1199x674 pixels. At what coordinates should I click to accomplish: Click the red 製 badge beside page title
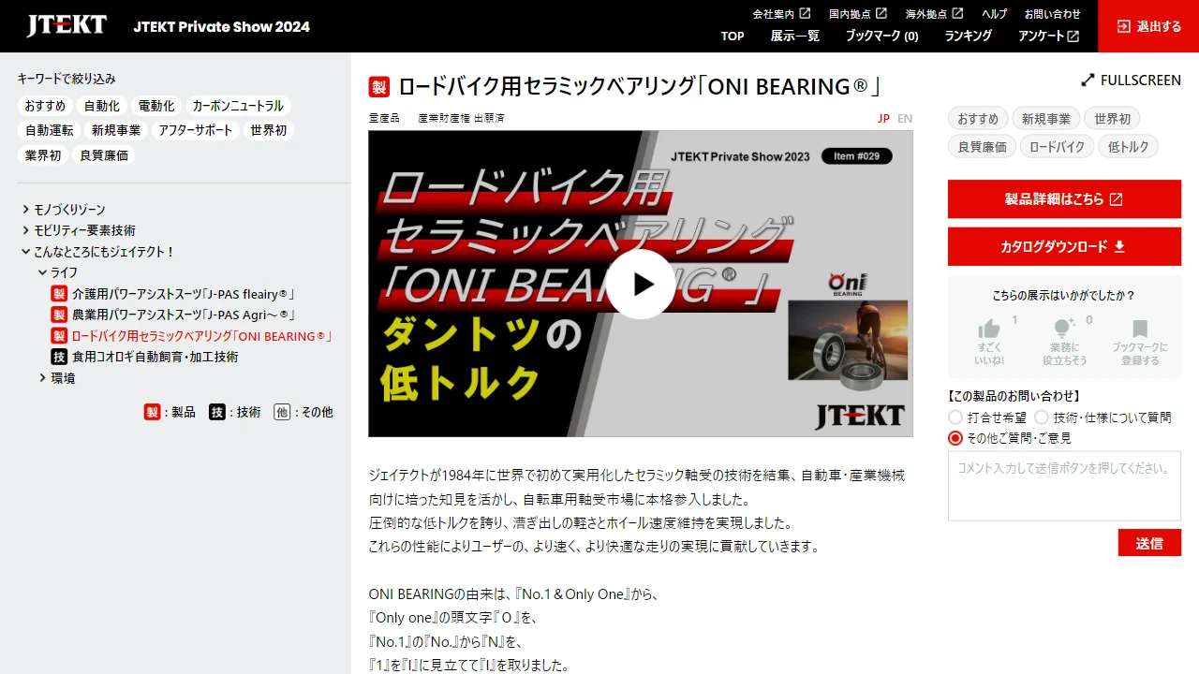pos(378,87)
